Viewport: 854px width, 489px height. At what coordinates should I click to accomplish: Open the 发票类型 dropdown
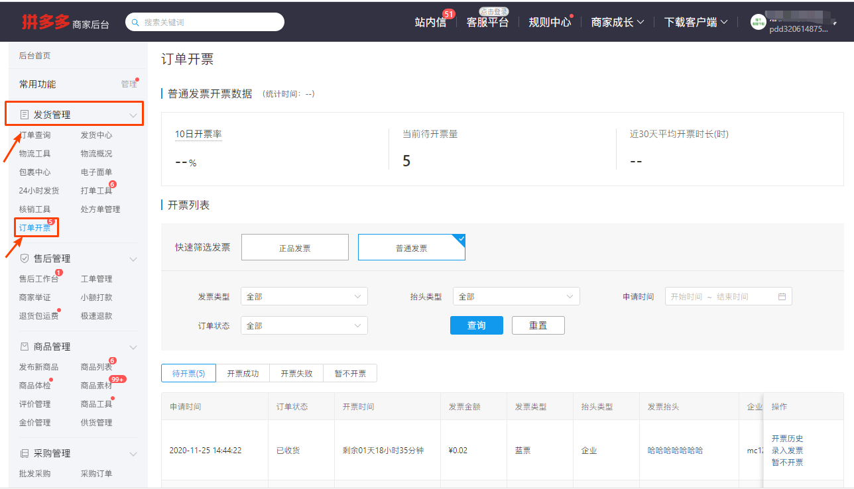coord(304,297)
